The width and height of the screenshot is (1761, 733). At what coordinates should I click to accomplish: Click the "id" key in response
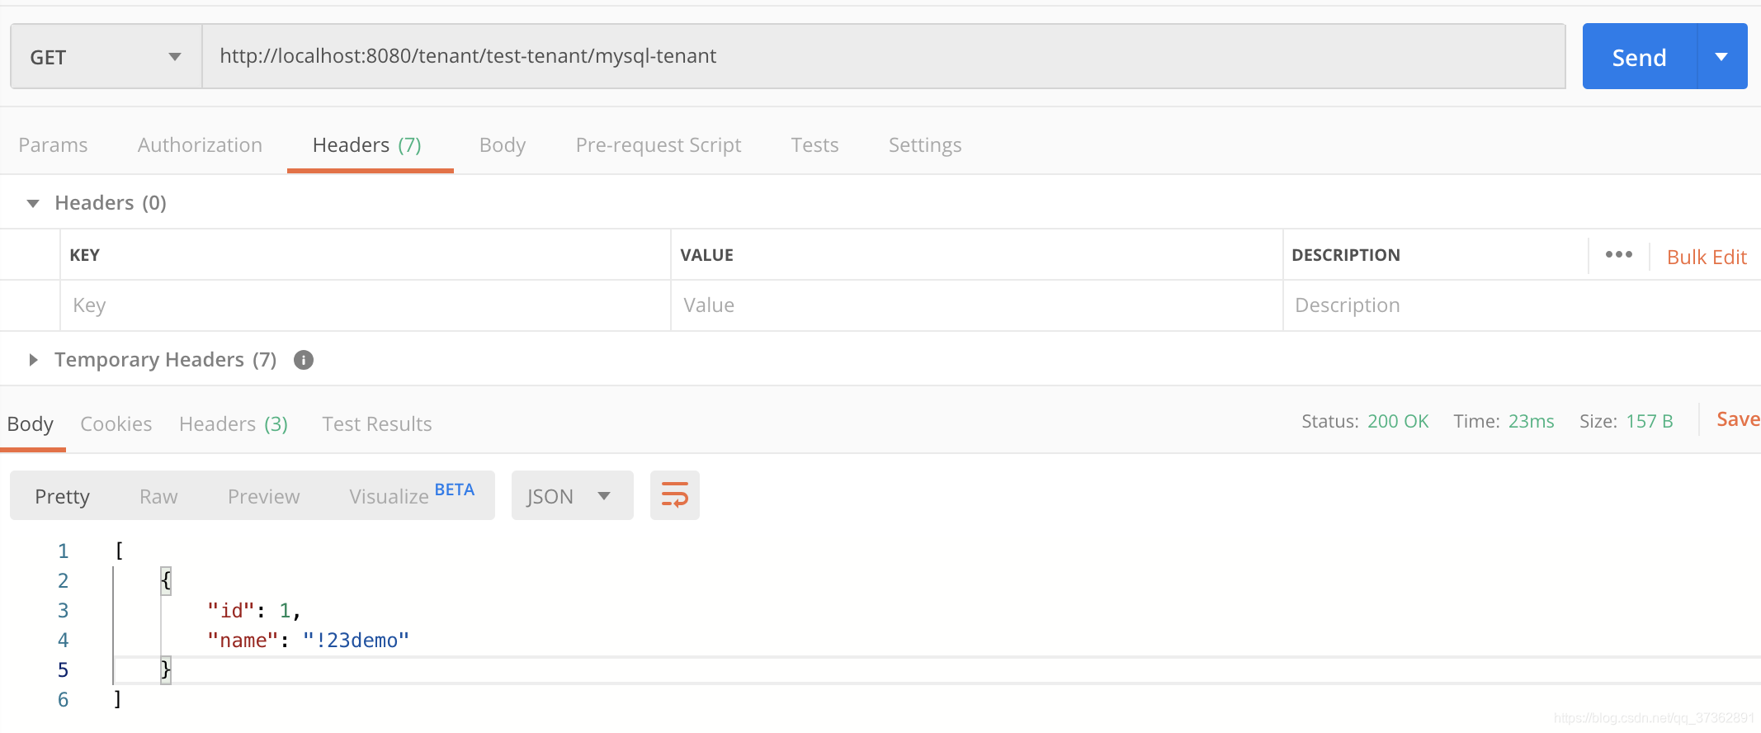(x=231, y=610)
